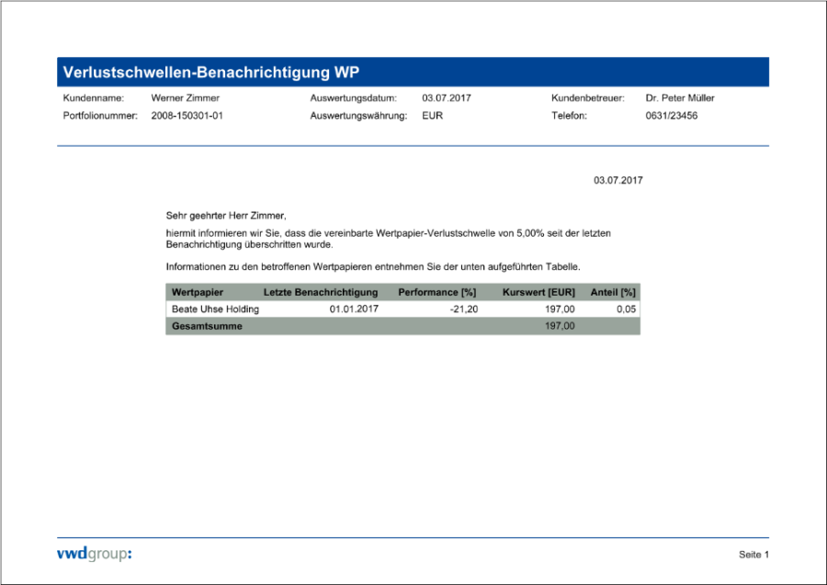Click the vwd group logo in the footer
Image resolution: width=827 pixels, height=585 pixels.
94,553
